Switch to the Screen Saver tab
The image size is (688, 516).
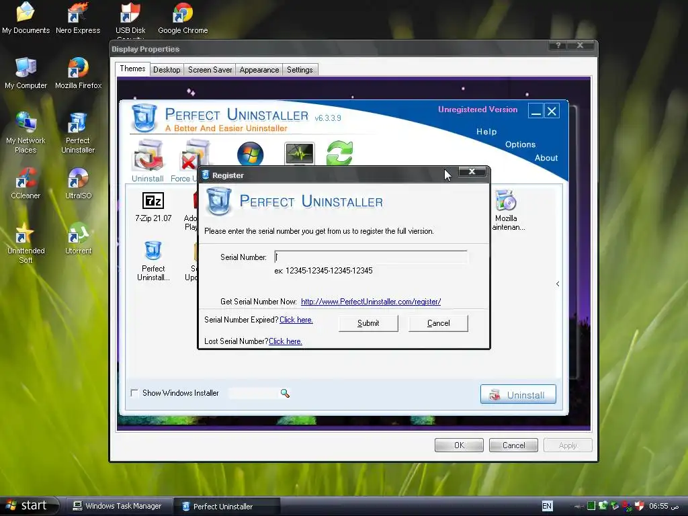pyautogui.click(x=210, y=70)
